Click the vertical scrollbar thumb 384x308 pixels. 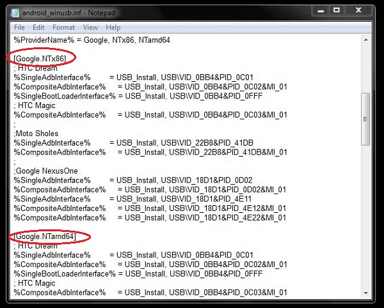365,119
